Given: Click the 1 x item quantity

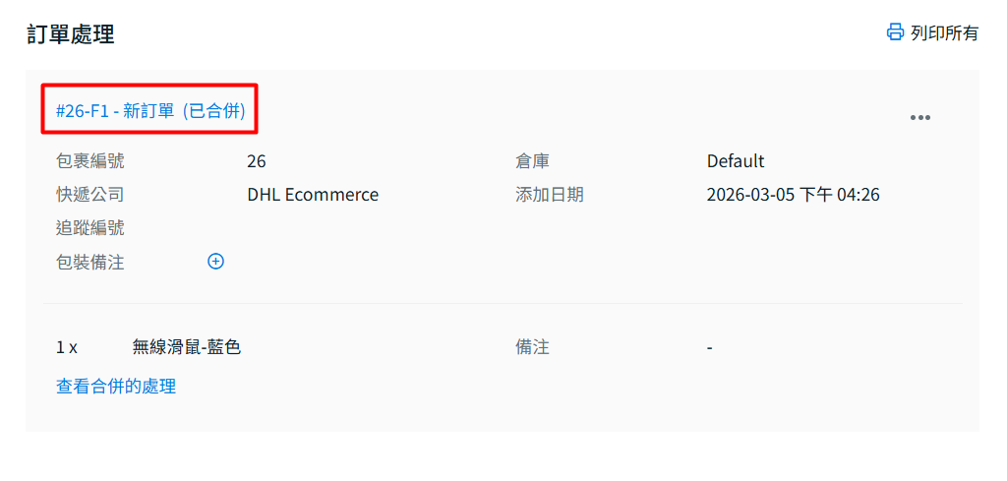Looking at the screenshot, I should click(67, 347).
